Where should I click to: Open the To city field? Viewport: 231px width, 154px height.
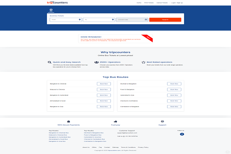click(96, 19)
